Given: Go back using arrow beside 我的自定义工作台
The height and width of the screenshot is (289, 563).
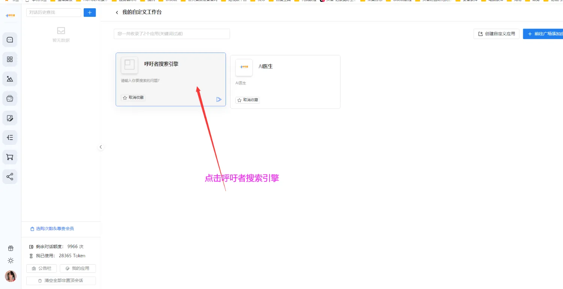Looking at the screenshot, I should click(117, 13).
